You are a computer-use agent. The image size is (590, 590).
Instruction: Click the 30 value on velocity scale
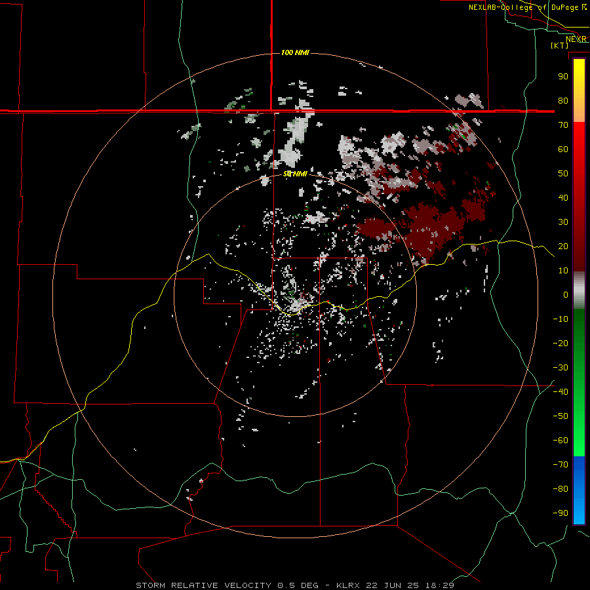click(x=563, y=222)
